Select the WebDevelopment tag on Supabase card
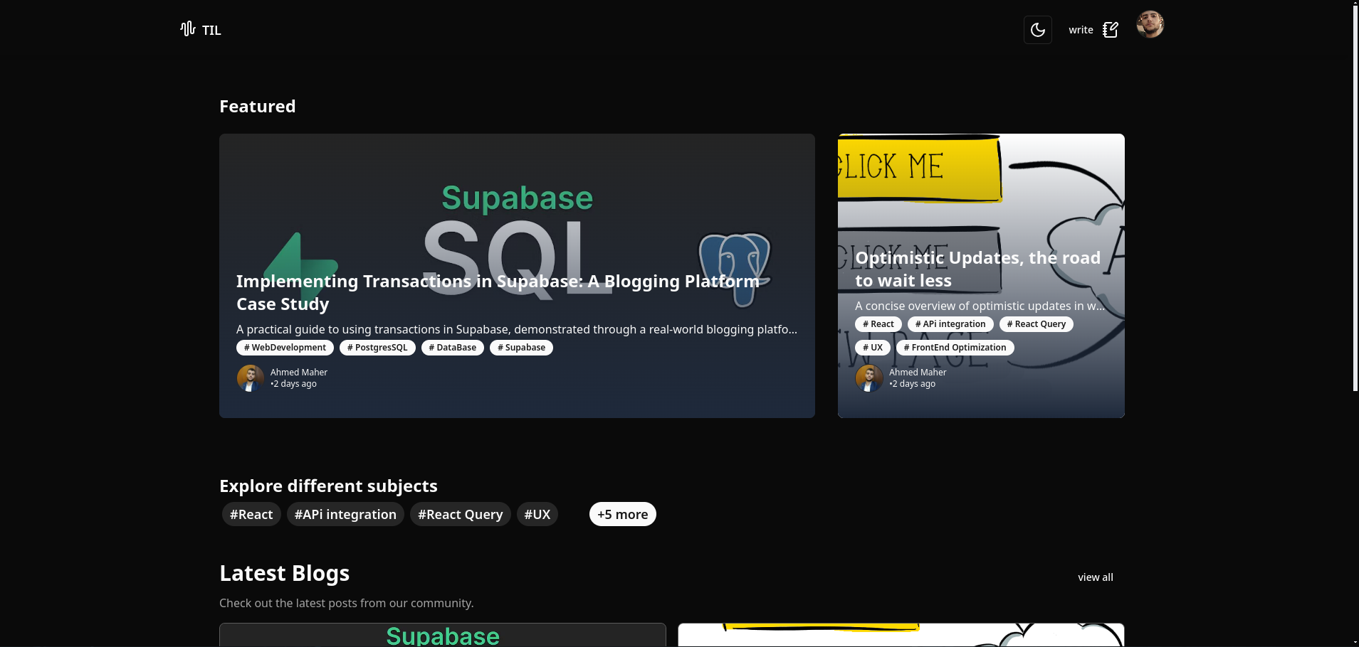 pyautogui.click(x=285, y=348)
